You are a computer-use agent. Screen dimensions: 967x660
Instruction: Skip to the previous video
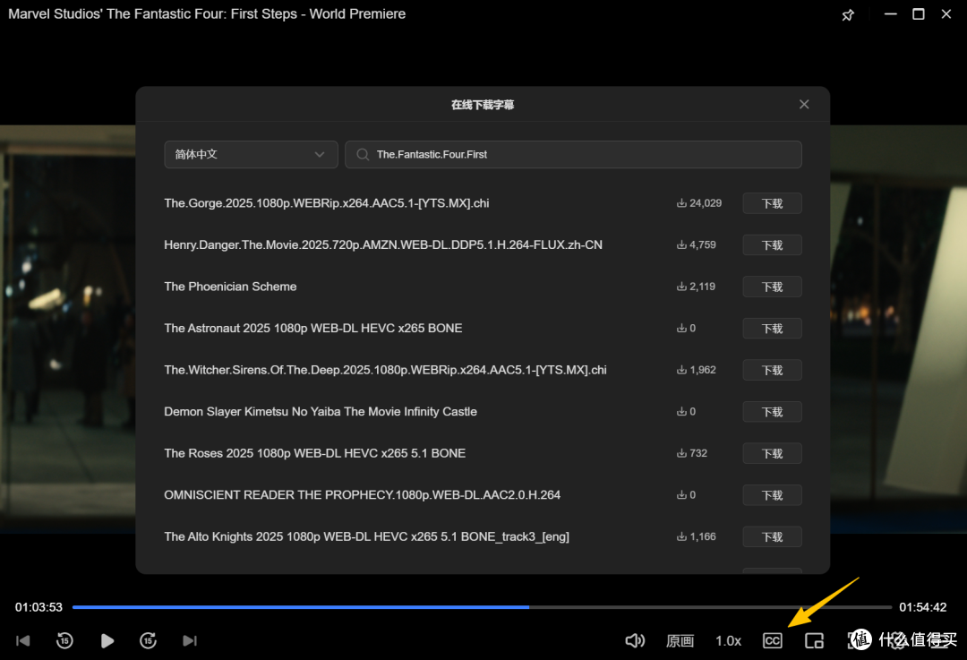point(22,641)
